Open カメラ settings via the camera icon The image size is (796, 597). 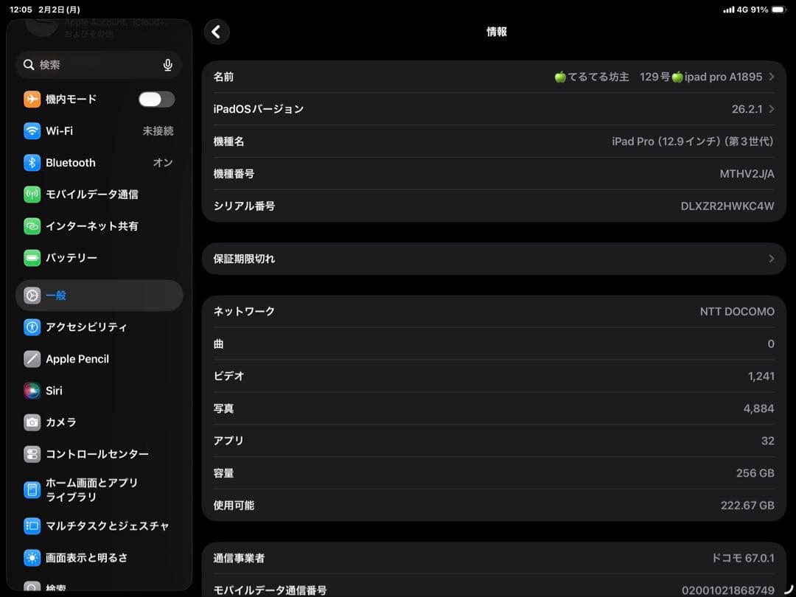pos(32,422)
